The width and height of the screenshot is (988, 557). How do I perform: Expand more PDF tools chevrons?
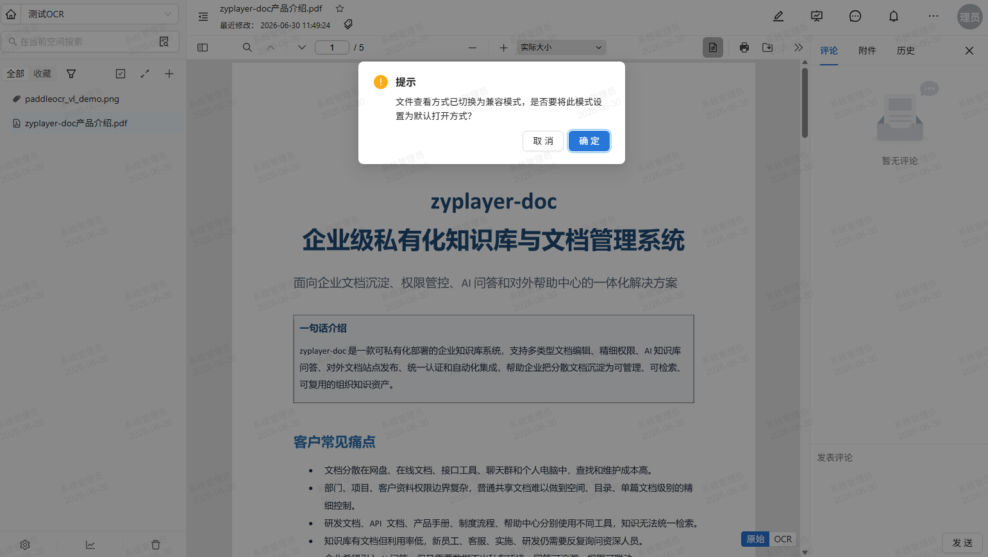(x=798, y=47)
